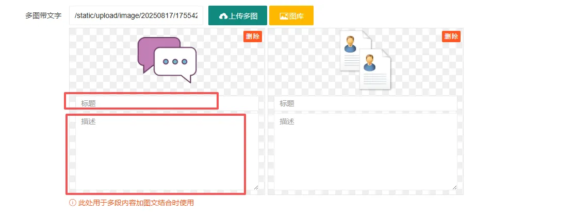This screenshot has height=214, width=573.
Task: Delete the user documents image
Action: click(451, 37)
